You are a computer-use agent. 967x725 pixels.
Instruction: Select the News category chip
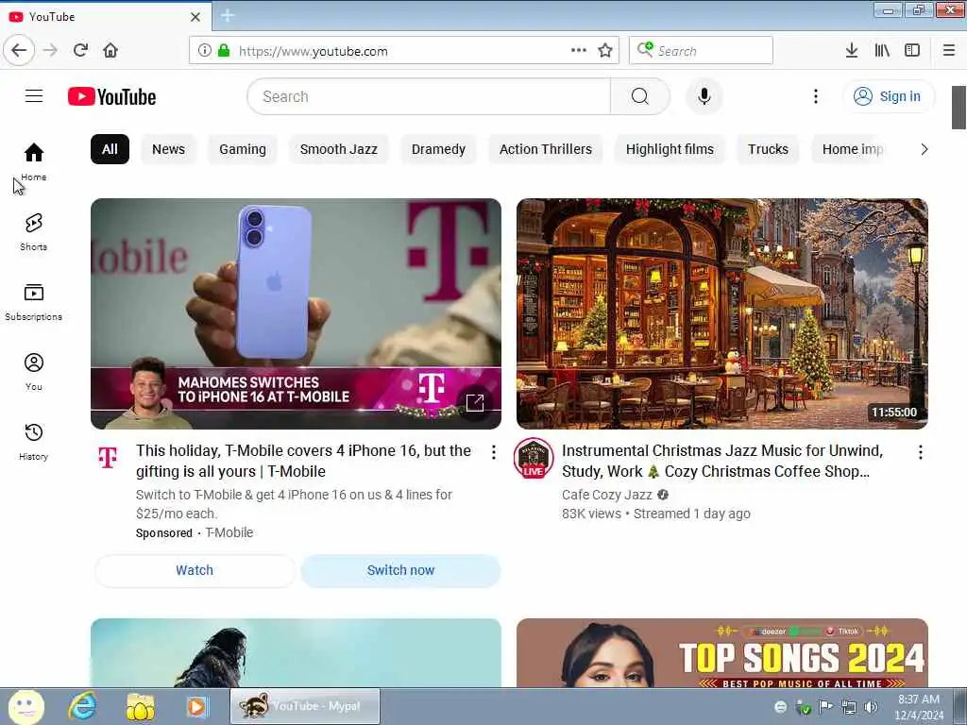[x=168, y=149]
